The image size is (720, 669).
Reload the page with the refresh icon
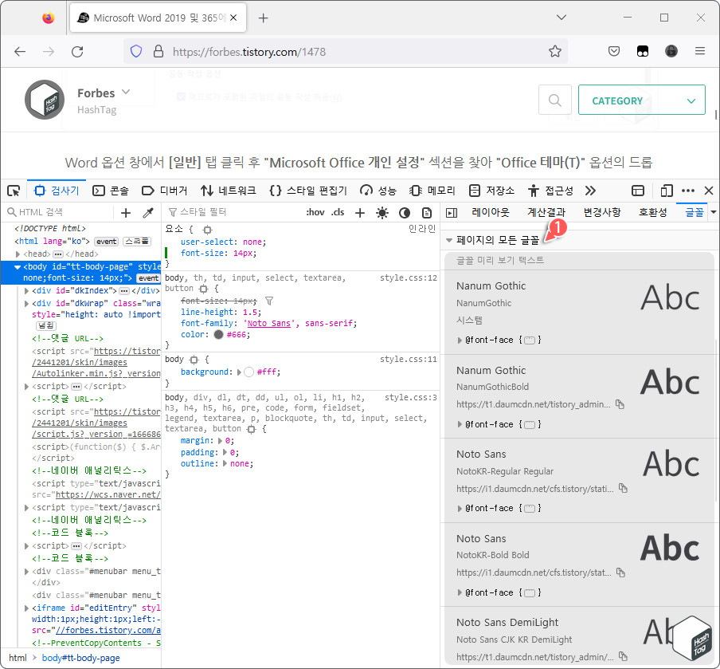pos(77,52)
